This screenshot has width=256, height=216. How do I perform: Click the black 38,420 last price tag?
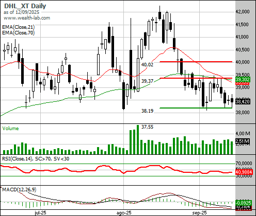pos(243,102)
